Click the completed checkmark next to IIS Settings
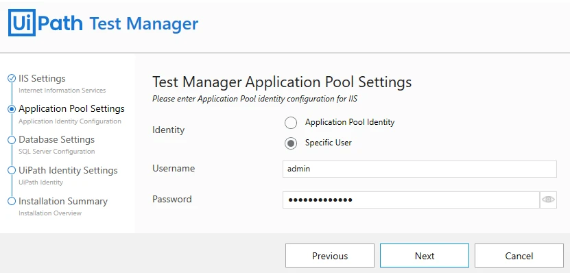 12,78
